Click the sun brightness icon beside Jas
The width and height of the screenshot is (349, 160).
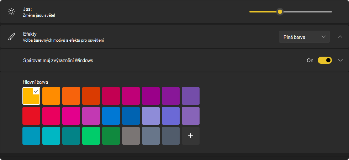11,12
